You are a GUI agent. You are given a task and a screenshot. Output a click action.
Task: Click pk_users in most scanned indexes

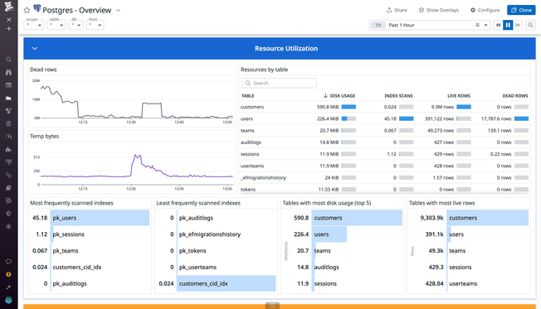click(x=100, y=218)
